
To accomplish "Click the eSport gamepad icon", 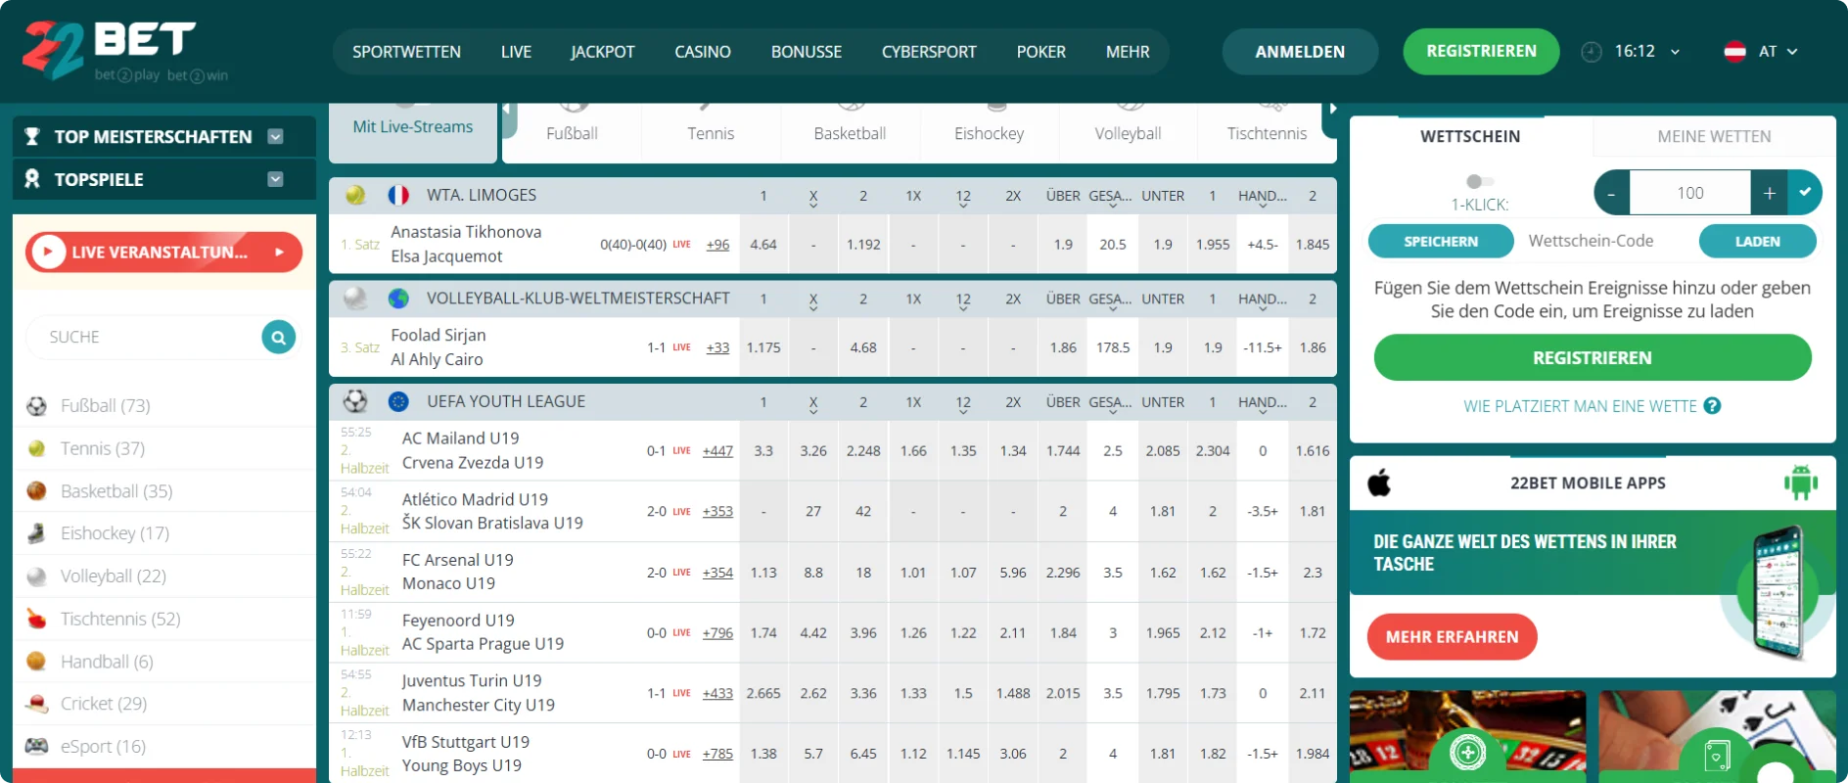I will click(x=36, y=746).
